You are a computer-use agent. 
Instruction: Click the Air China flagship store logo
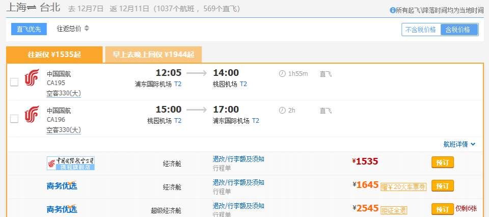(x=71, y=163)
